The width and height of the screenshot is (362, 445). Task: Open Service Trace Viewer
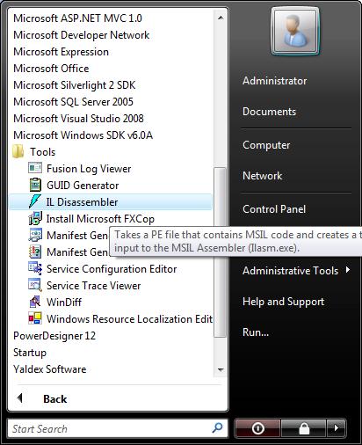[94, 286]
